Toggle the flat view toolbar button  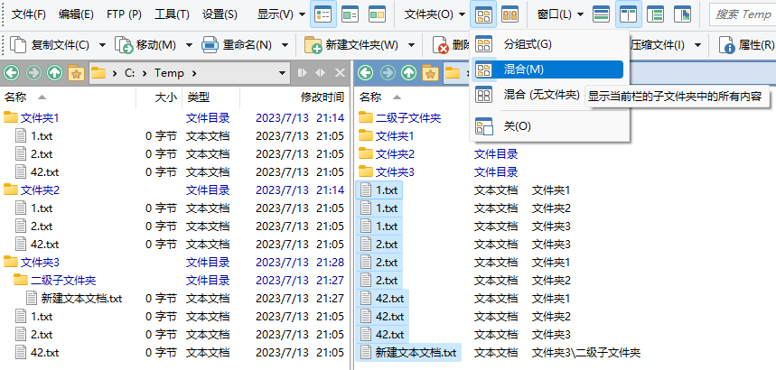click(x=483, y=14)
